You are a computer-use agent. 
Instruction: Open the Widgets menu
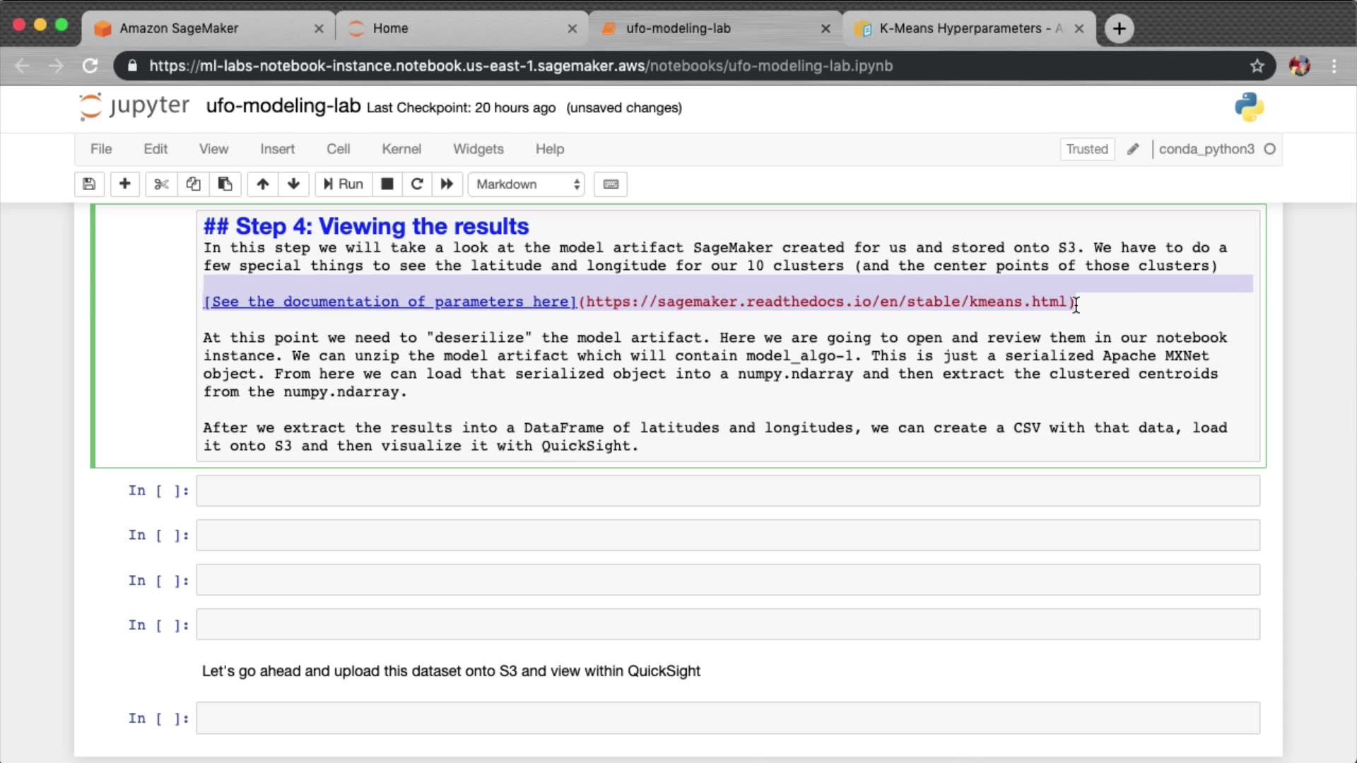click(478, 149)
